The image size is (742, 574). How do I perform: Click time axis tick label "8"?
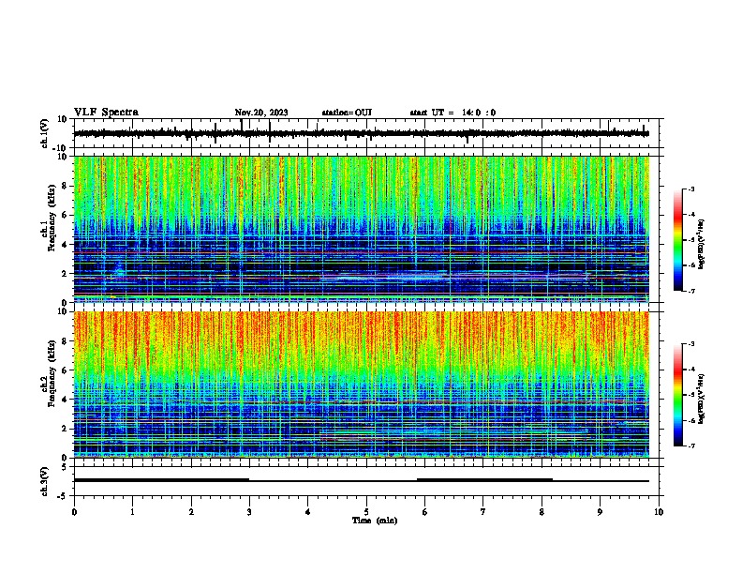[542, 512]
